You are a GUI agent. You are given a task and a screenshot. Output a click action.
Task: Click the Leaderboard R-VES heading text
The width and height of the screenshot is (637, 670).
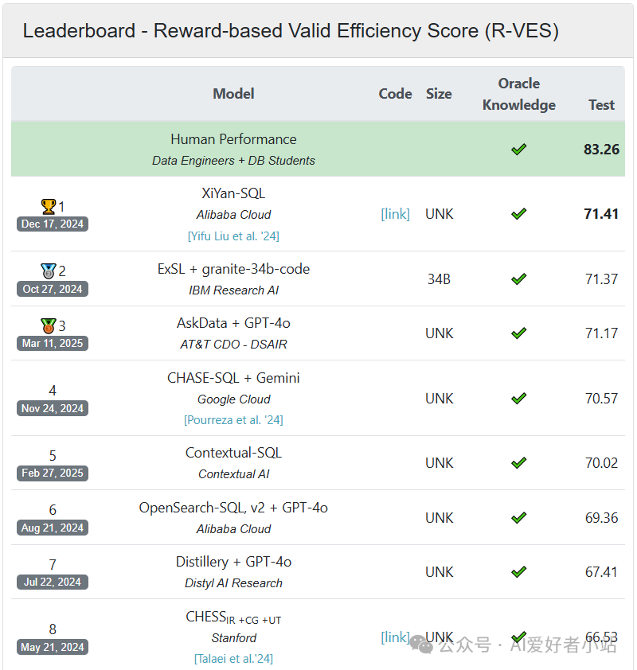coord(291,31)
